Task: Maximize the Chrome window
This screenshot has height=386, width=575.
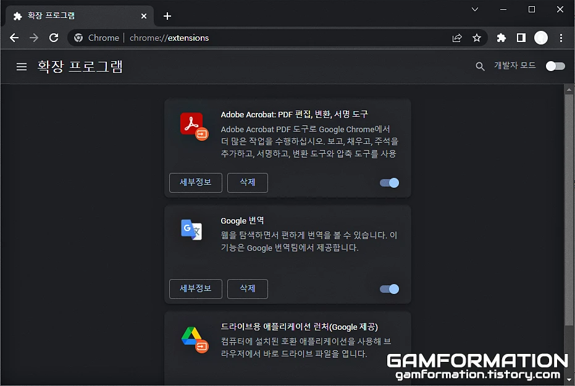Action: [x=532, y=9]
